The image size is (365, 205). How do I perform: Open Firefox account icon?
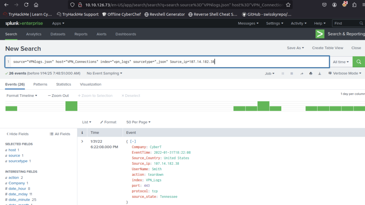[334, 5]
